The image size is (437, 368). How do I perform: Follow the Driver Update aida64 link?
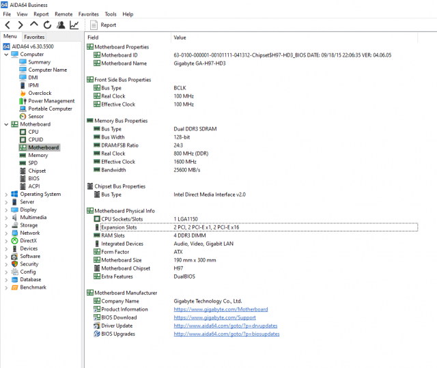point(226,326)
